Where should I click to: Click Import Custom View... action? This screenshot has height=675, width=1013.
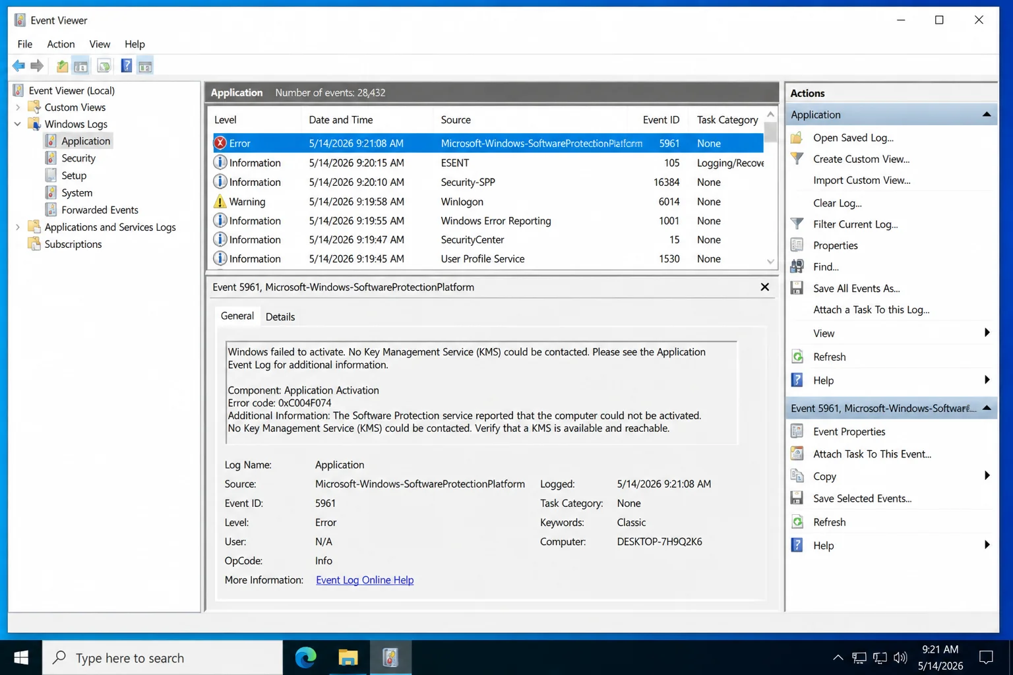(x=861, y=181)
